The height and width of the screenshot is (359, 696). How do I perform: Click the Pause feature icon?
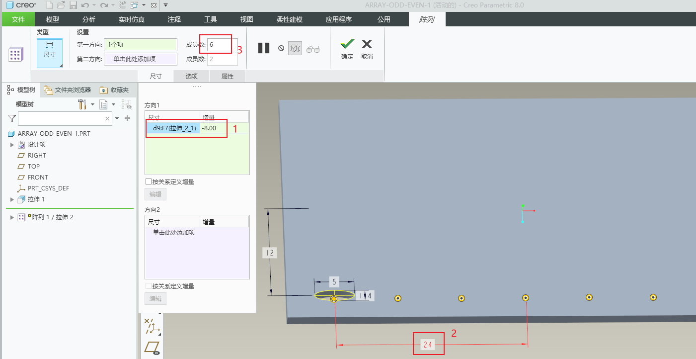coord(264,48)
